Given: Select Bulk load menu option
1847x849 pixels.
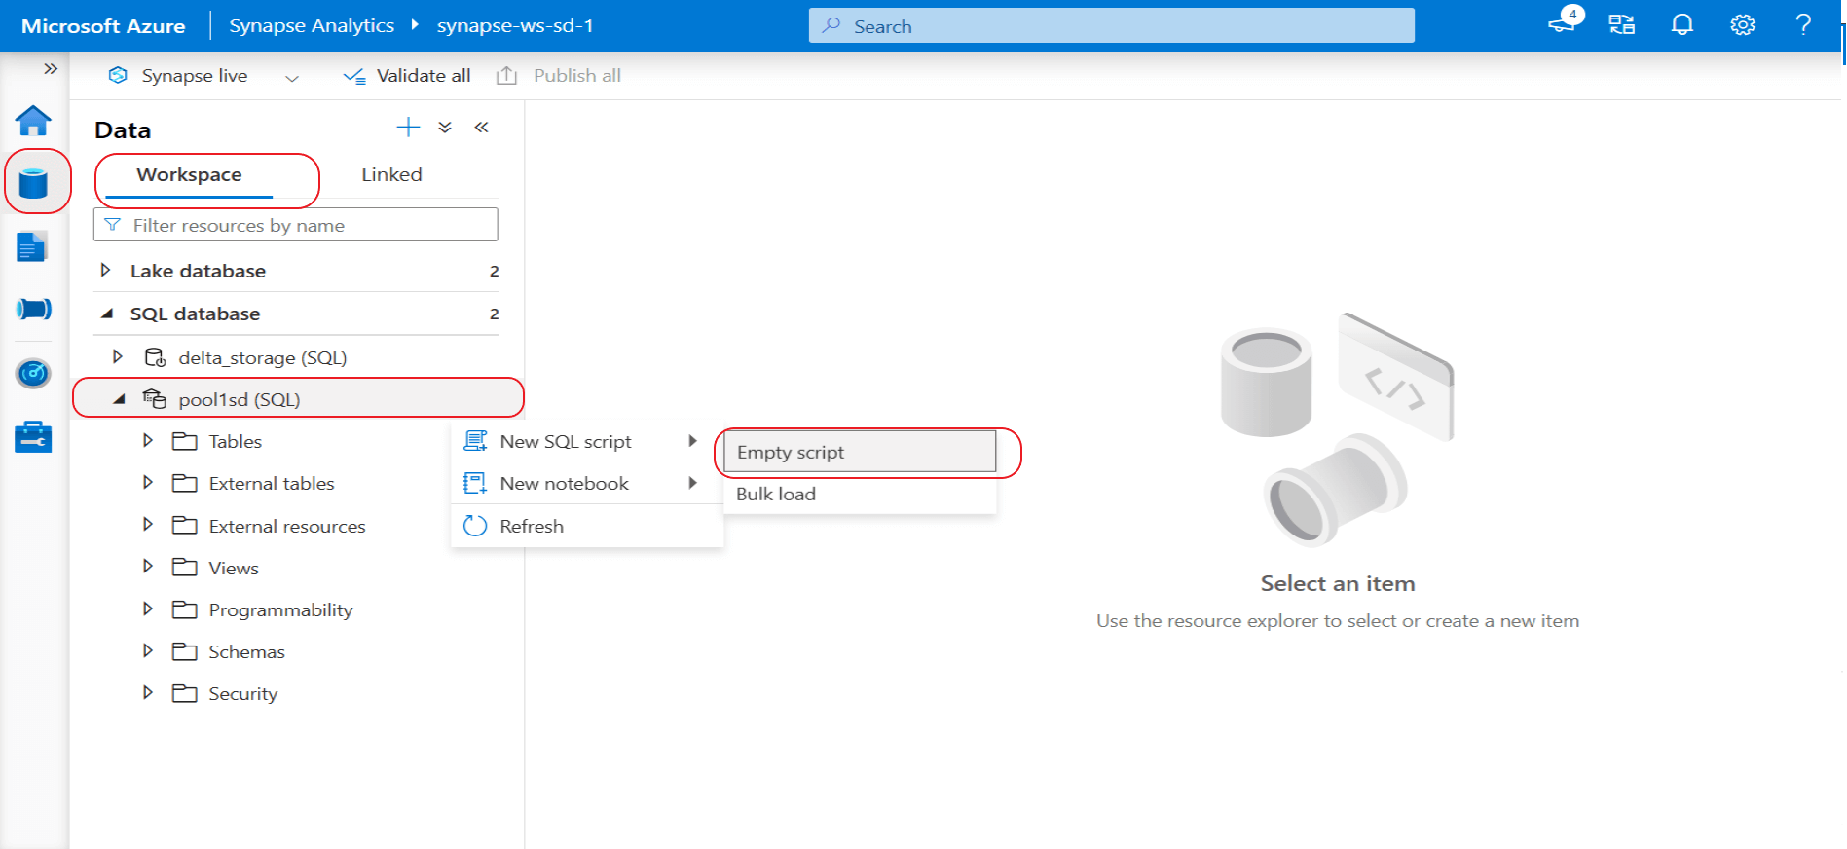Looking at the screenshot, I should pyautogui.click(x=776, y=495).
